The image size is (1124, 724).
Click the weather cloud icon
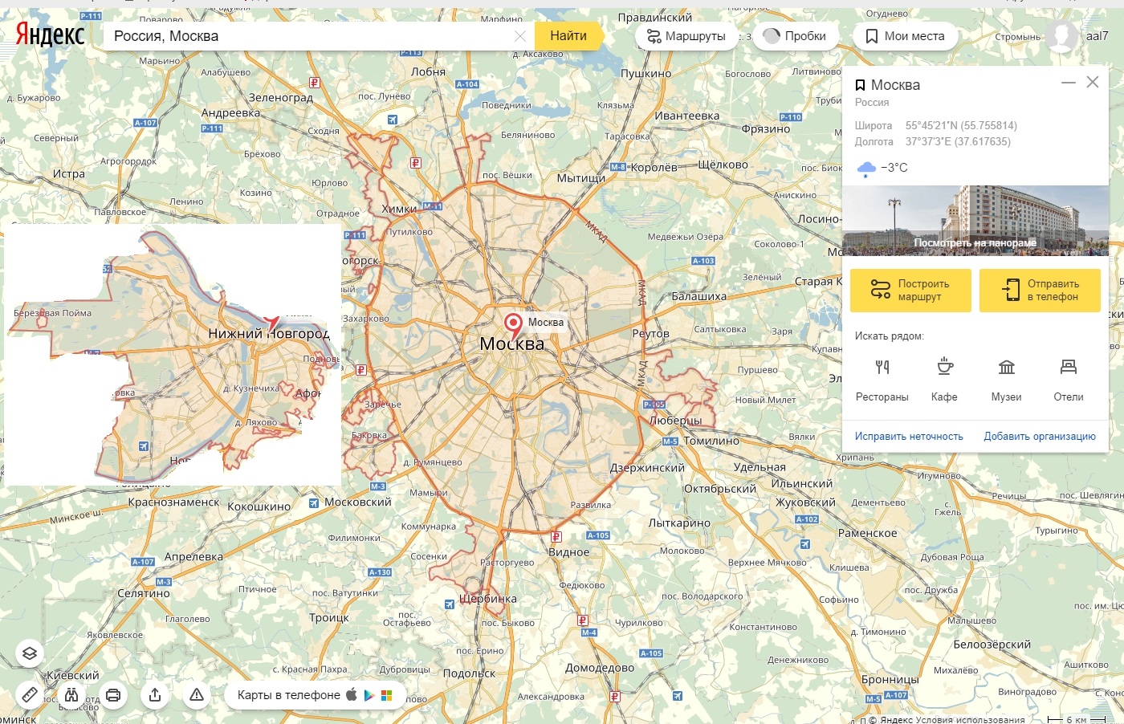[866, 169]
